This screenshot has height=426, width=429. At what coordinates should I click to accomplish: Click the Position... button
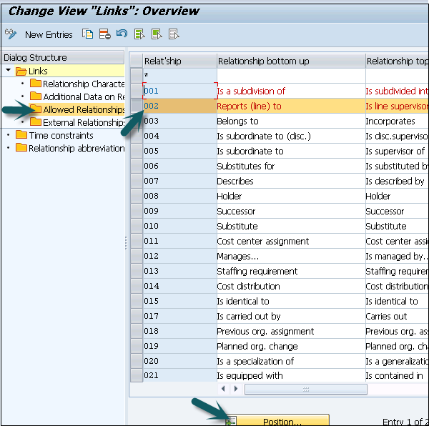pos(282,420)
